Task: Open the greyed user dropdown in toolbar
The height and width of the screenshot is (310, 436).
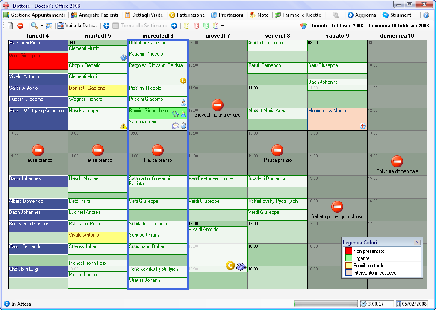Action: coord(337,15)
